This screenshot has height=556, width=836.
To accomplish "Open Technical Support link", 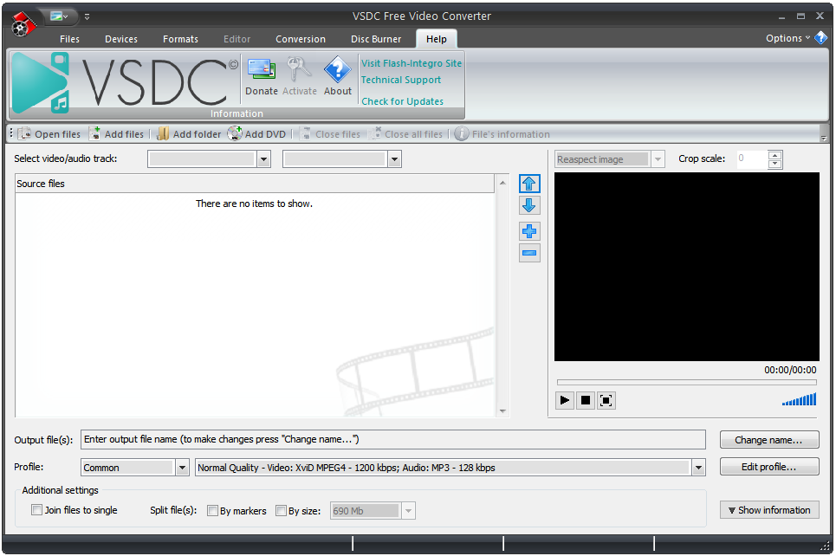I will 401,80.
